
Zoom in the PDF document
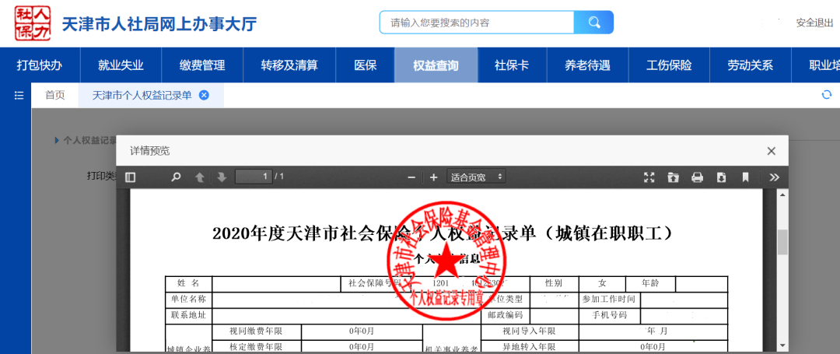[x=433, y=177]
